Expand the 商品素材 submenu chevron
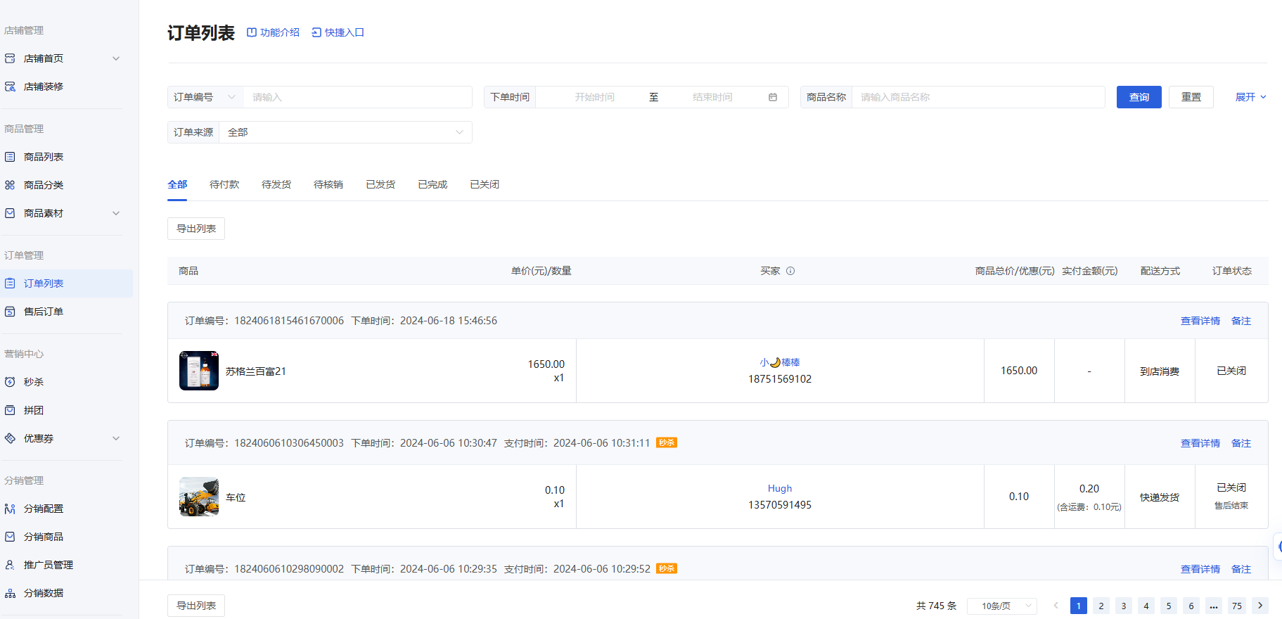Image resolution: width=1282 pixels, height=619 pixels. click(116, 213)
